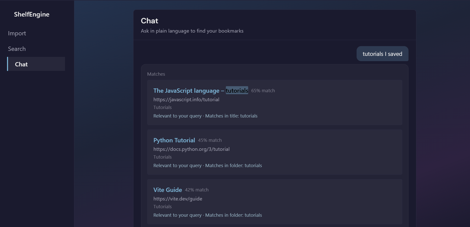Click the 65% match score
Image resolution: width=470 pixels, height=227 pixels.
click(x=263, y=91)
